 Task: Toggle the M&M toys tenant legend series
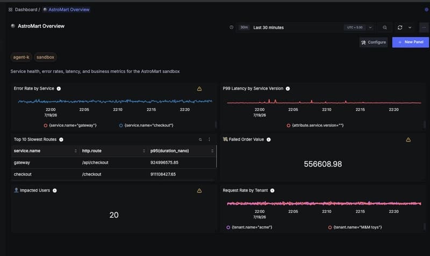pos(355,227)
